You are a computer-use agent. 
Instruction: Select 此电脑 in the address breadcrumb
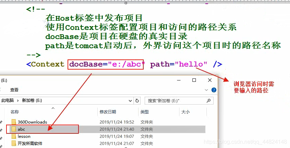(x=8, y=100)
